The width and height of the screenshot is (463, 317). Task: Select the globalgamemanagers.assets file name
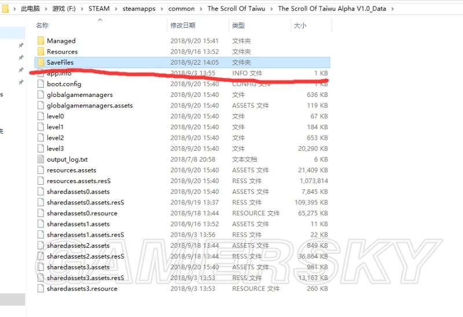90,106
